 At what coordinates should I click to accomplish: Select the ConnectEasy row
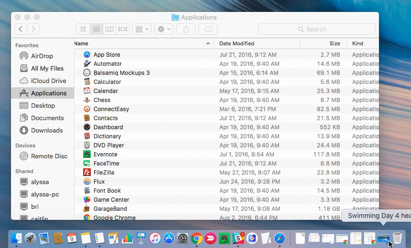click(x=227, y=109)
